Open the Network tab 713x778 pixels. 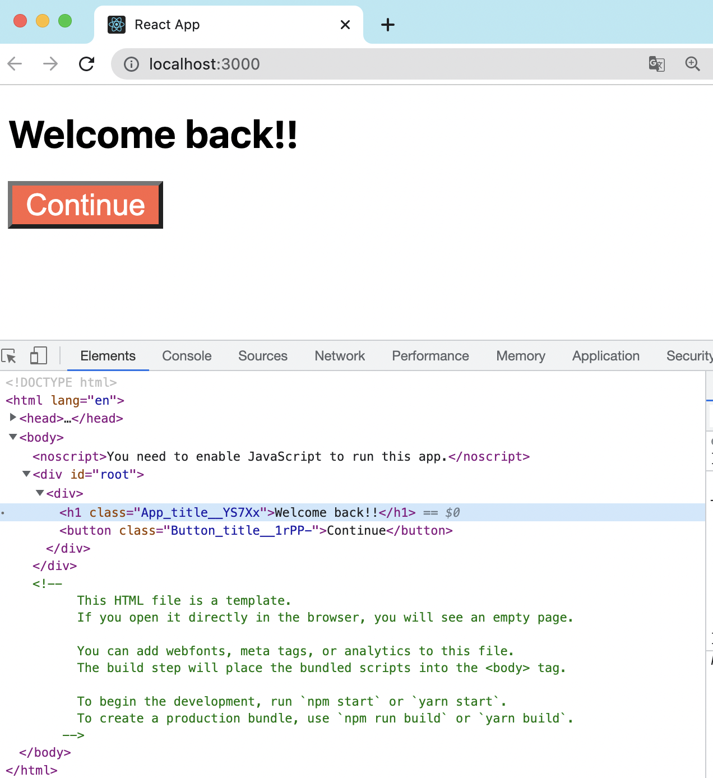[x=340, y=356]
